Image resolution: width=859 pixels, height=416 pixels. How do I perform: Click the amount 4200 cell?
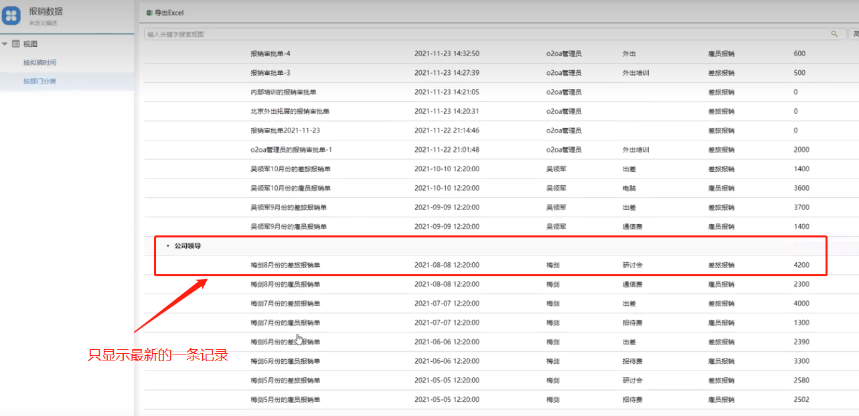pyautogui.click(x=801, y=266)
